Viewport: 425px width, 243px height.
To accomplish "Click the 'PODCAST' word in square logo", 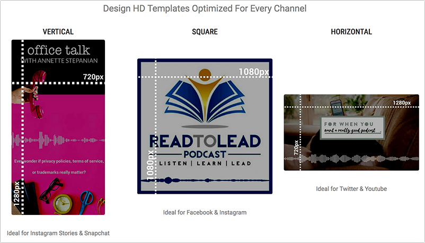I will 205,154.
